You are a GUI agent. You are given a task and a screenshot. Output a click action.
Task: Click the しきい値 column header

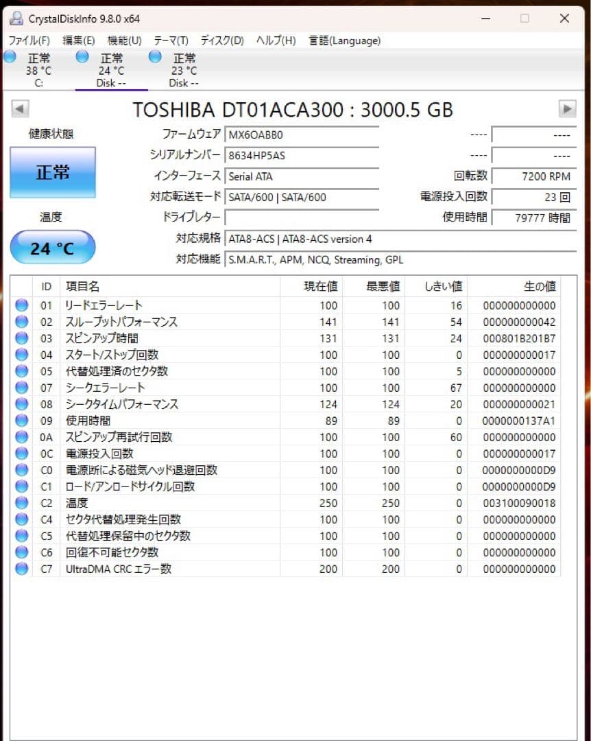pos(436,286)
